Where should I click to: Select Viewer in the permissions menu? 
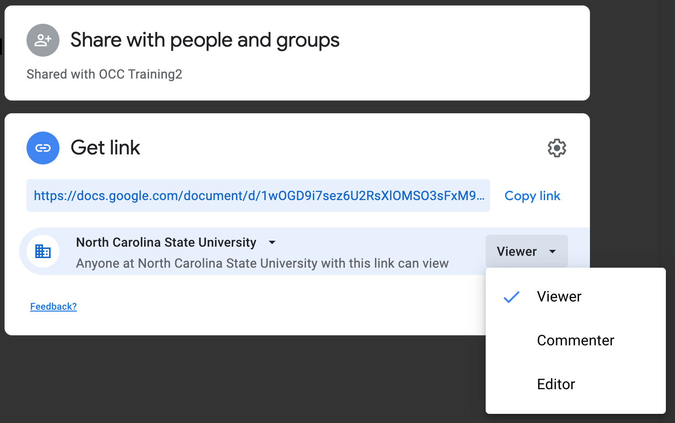(559, 297)
